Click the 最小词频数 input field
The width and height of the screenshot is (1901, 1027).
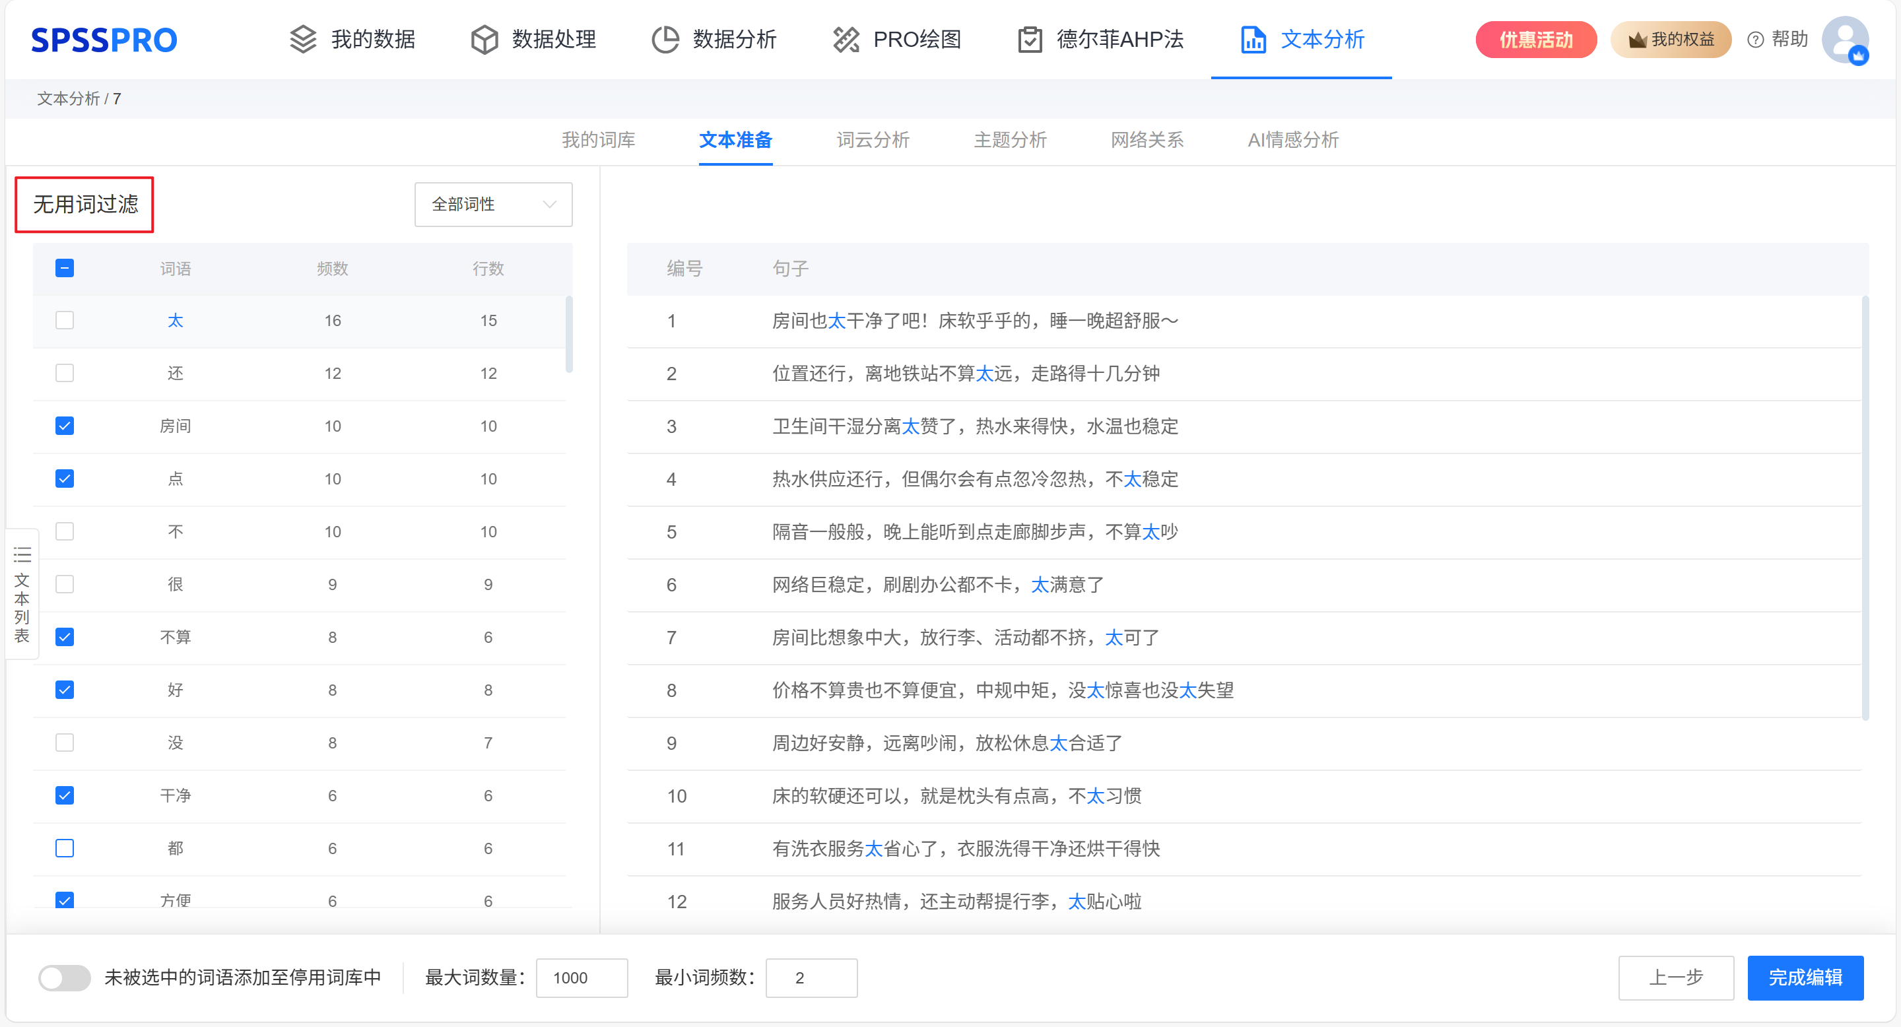[811, 977]
